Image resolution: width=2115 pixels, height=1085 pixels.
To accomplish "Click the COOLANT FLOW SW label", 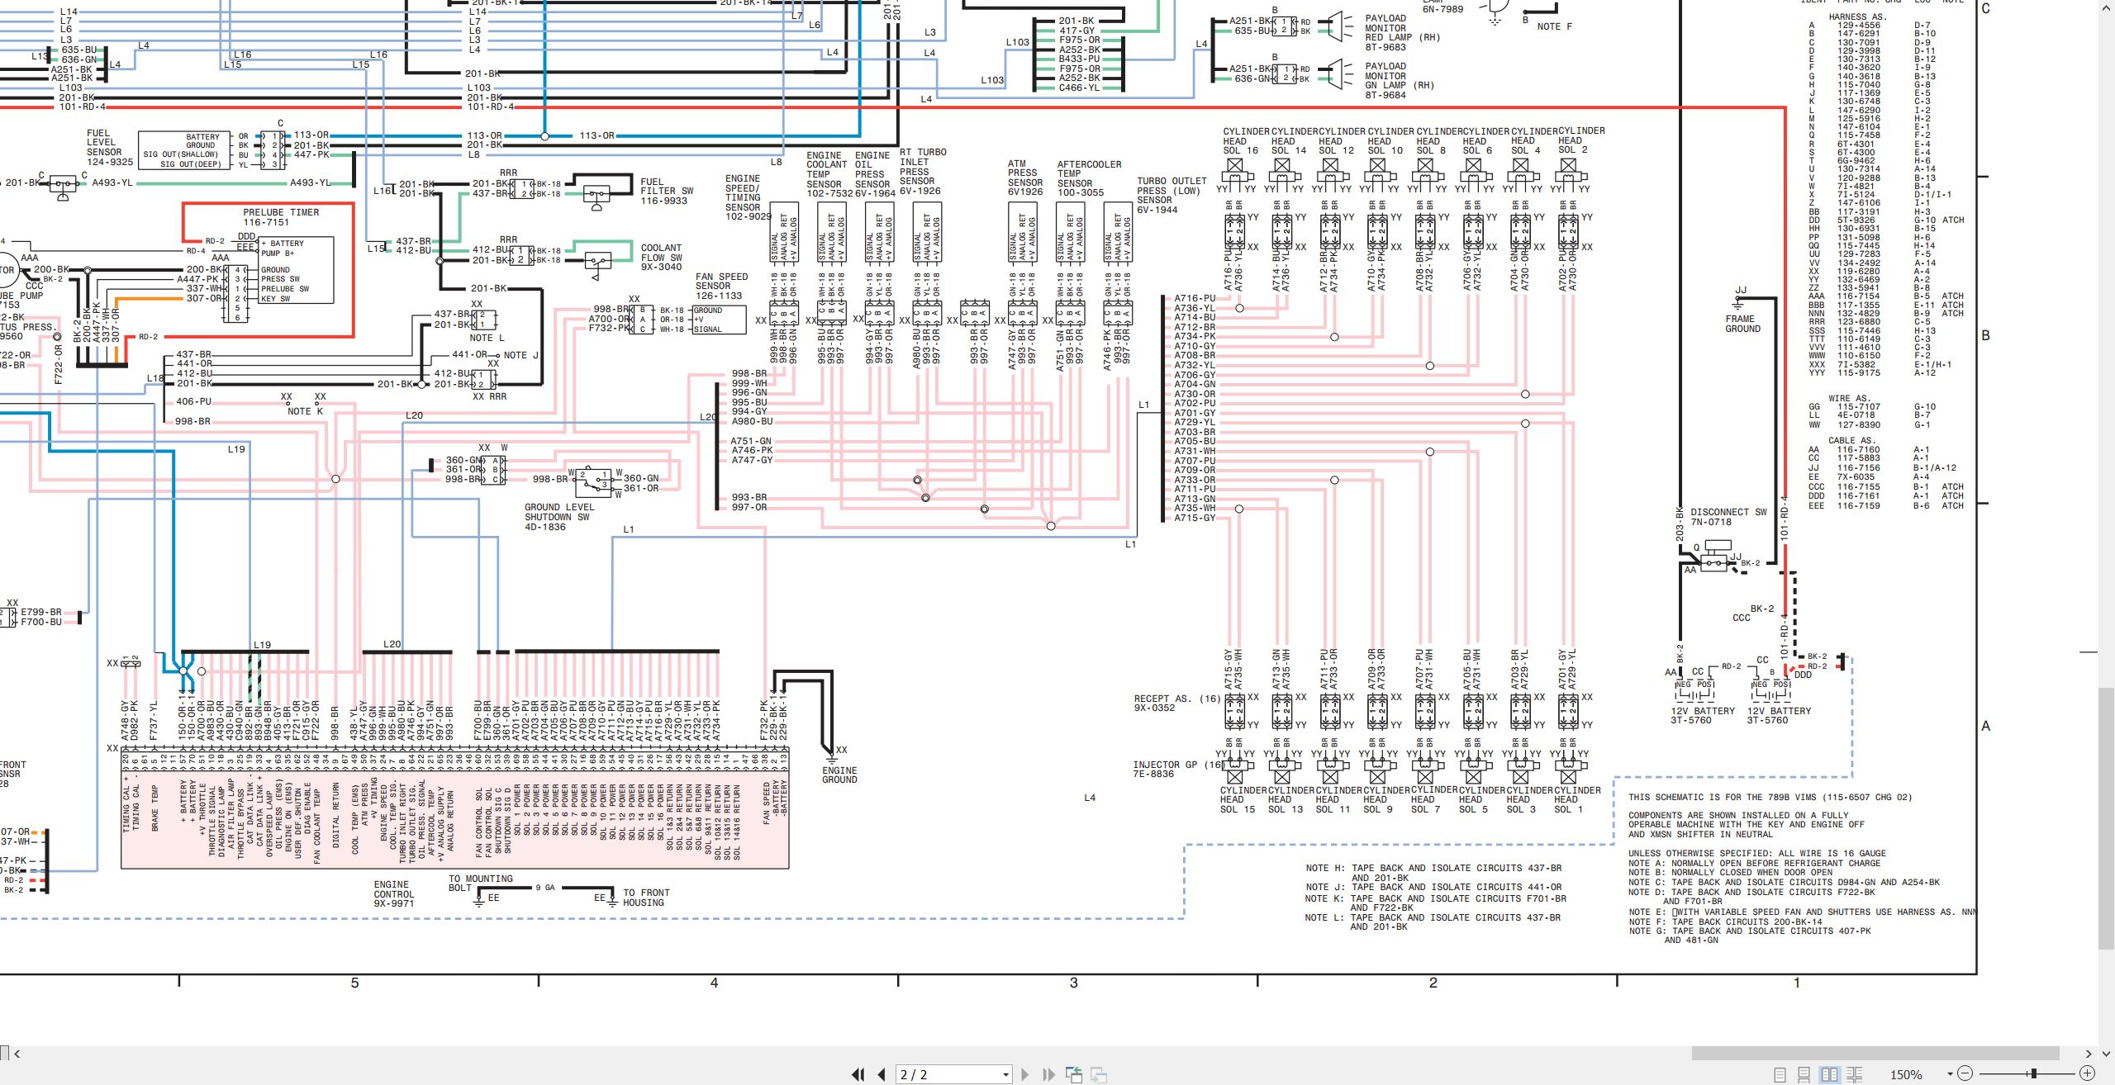I will (x=661, y=257).
